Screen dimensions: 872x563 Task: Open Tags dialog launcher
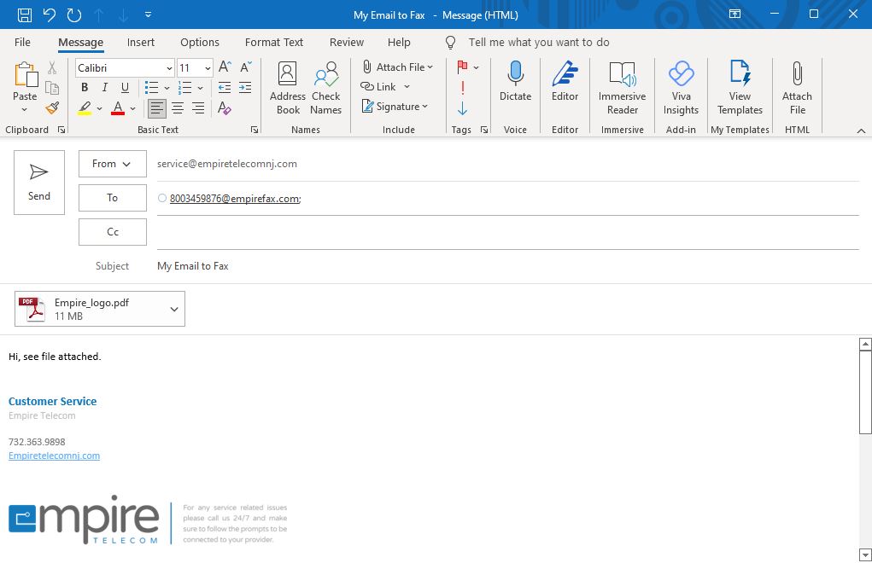(483, 130)
